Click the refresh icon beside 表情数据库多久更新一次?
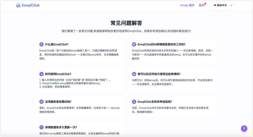This screenshot has width=253, height=137. tap(42, 127)
